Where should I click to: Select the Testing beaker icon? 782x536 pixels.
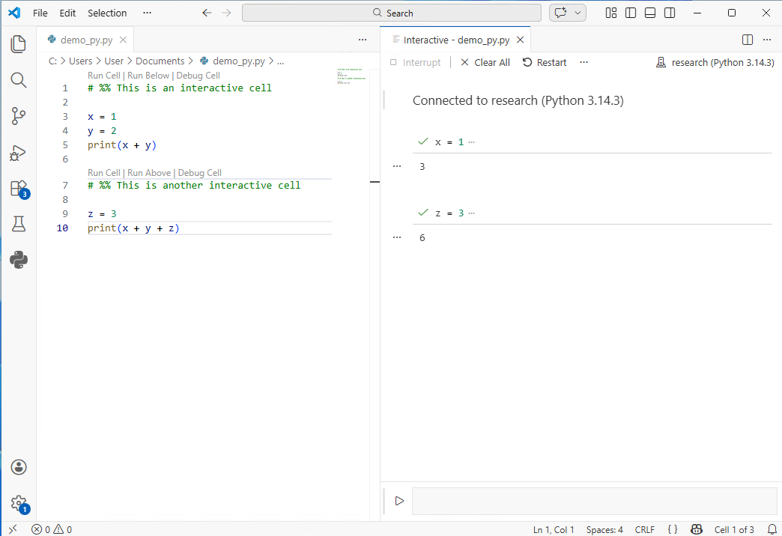pyautogui.click(x=18, y=224)
